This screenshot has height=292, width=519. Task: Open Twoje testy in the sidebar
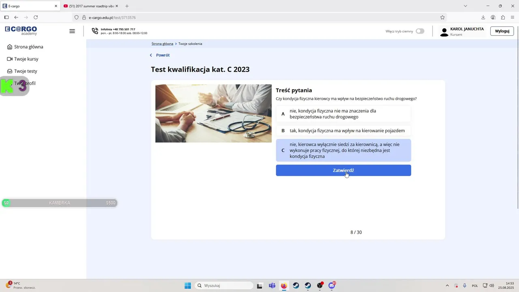click(x=22, y=71)
